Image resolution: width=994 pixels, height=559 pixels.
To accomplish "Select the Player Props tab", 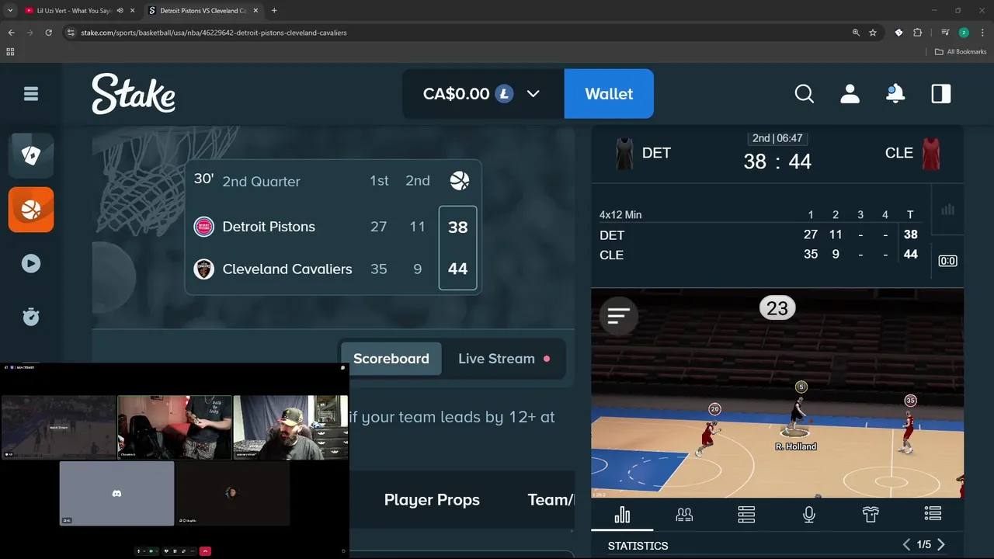I will coord(432,500).
